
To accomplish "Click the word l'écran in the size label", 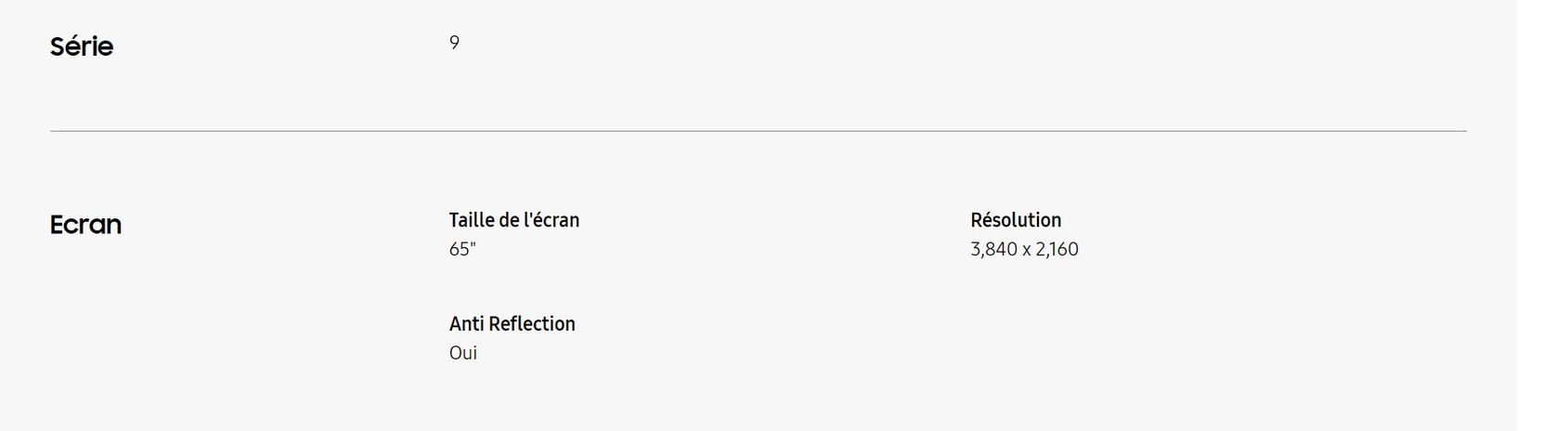I will click(551, 220).
